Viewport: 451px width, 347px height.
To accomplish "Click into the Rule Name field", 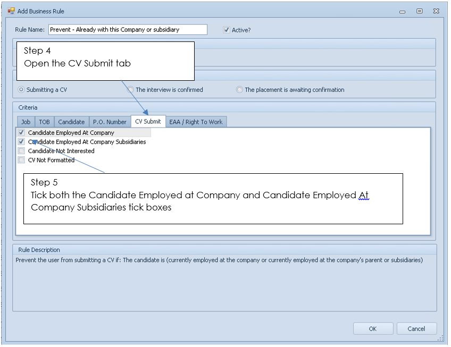I will coord(128,30).
